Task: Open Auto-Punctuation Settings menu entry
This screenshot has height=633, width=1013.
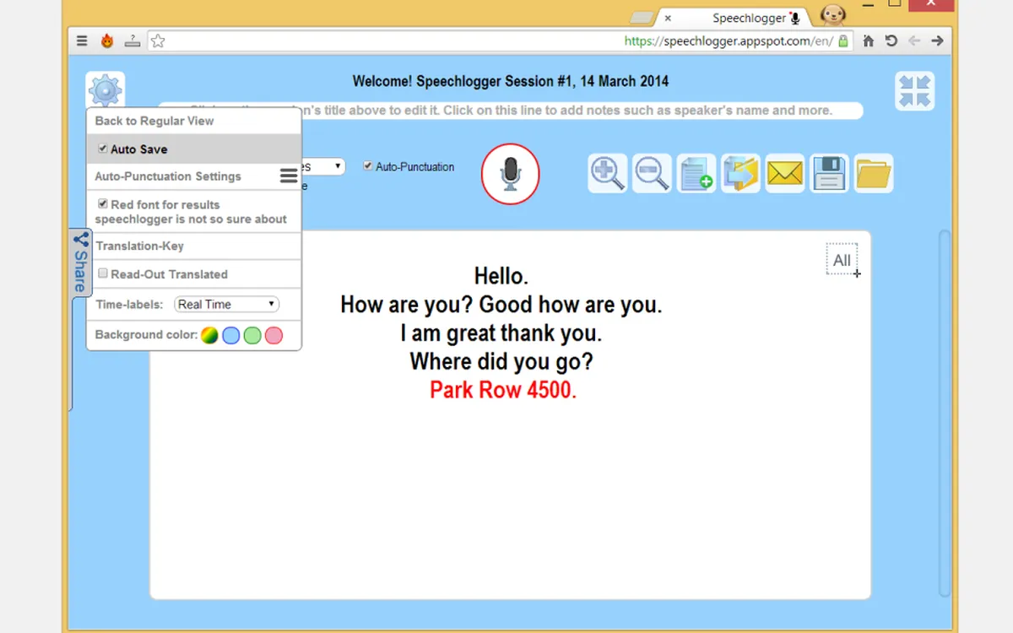Action: tap(168, 176)
